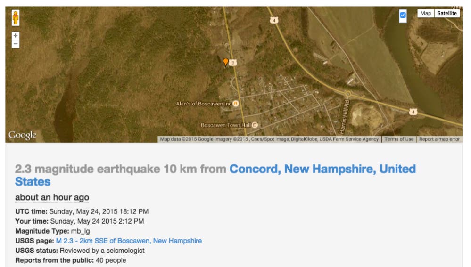Click the orange earthquake location marker

point(226,62)
